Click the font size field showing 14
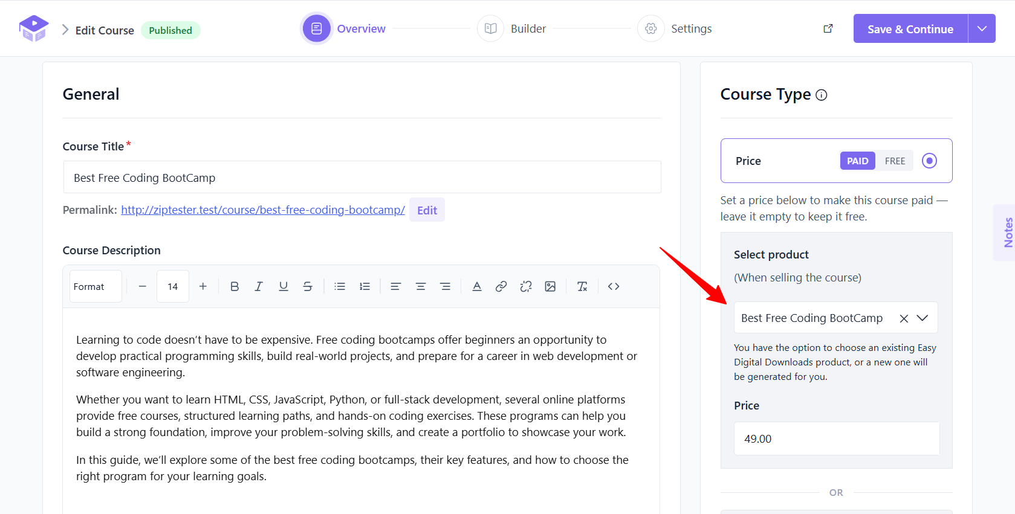 click(173, 286)
